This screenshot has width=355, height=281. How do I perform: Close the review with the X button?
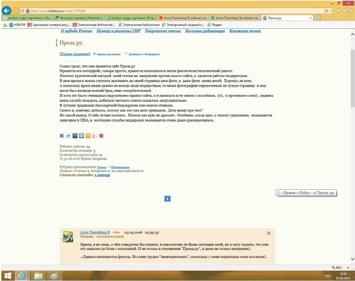pos(269,233)
